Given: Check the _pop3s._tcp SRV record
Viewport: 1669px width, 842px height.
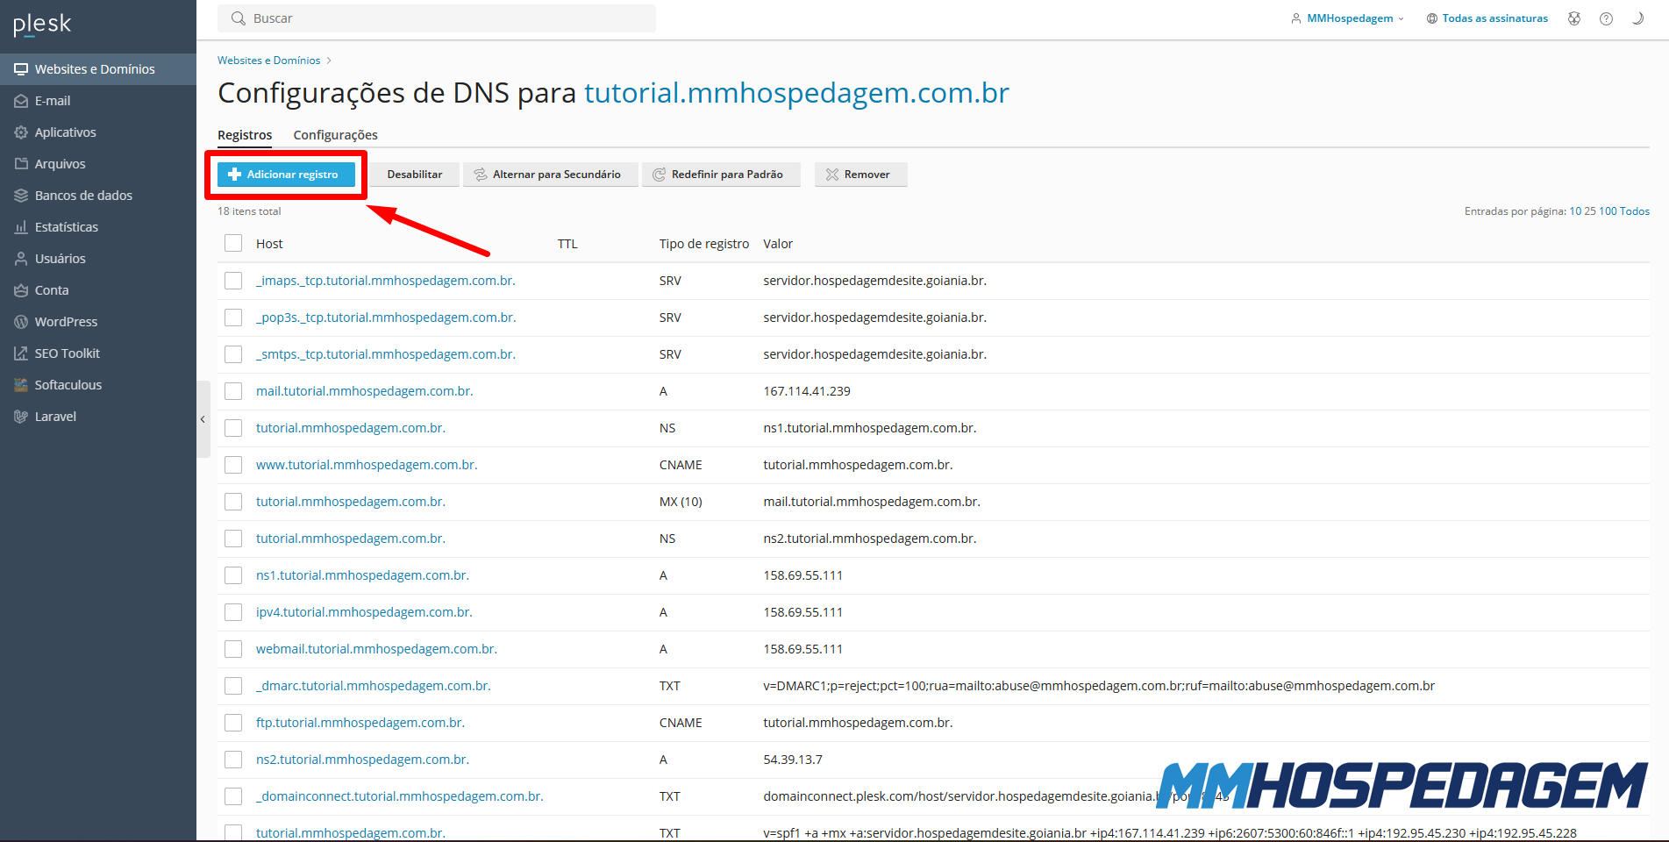Looking at the screenshot, I should point(233,318).
